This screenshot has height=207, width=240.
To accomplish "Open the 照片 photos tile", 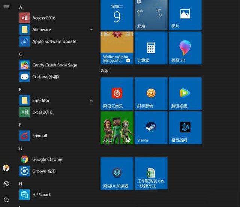I will (x=185, y=15).
